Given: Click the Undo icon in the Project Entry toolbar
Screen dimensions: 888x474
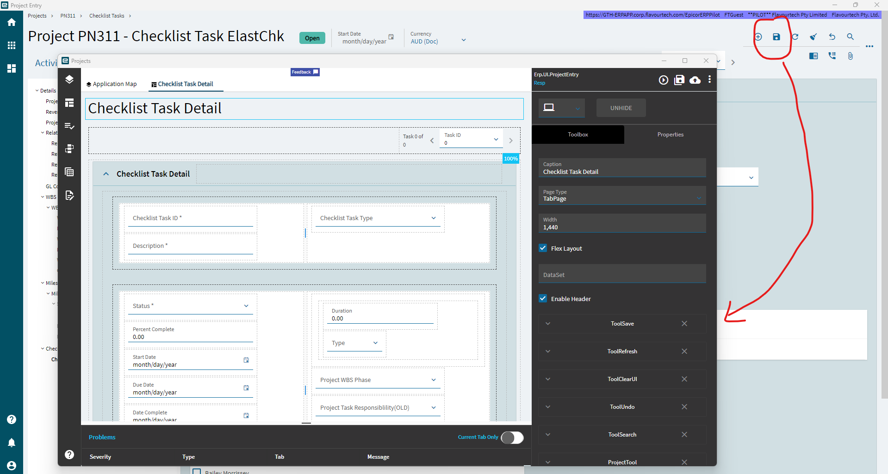Looking at the screenshot, I should point(832,37).
